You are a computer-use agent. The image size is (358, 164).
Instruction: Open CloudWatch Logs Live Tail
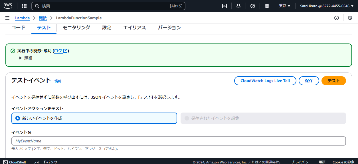[x=265, y=81]
